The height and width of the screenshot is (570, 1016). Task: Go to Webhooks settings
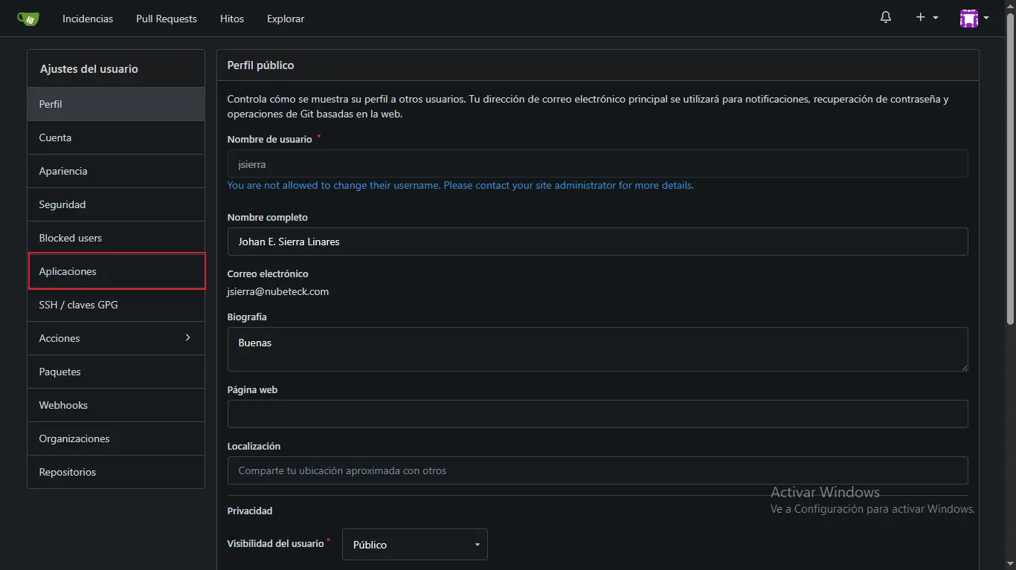click(62, 405)
